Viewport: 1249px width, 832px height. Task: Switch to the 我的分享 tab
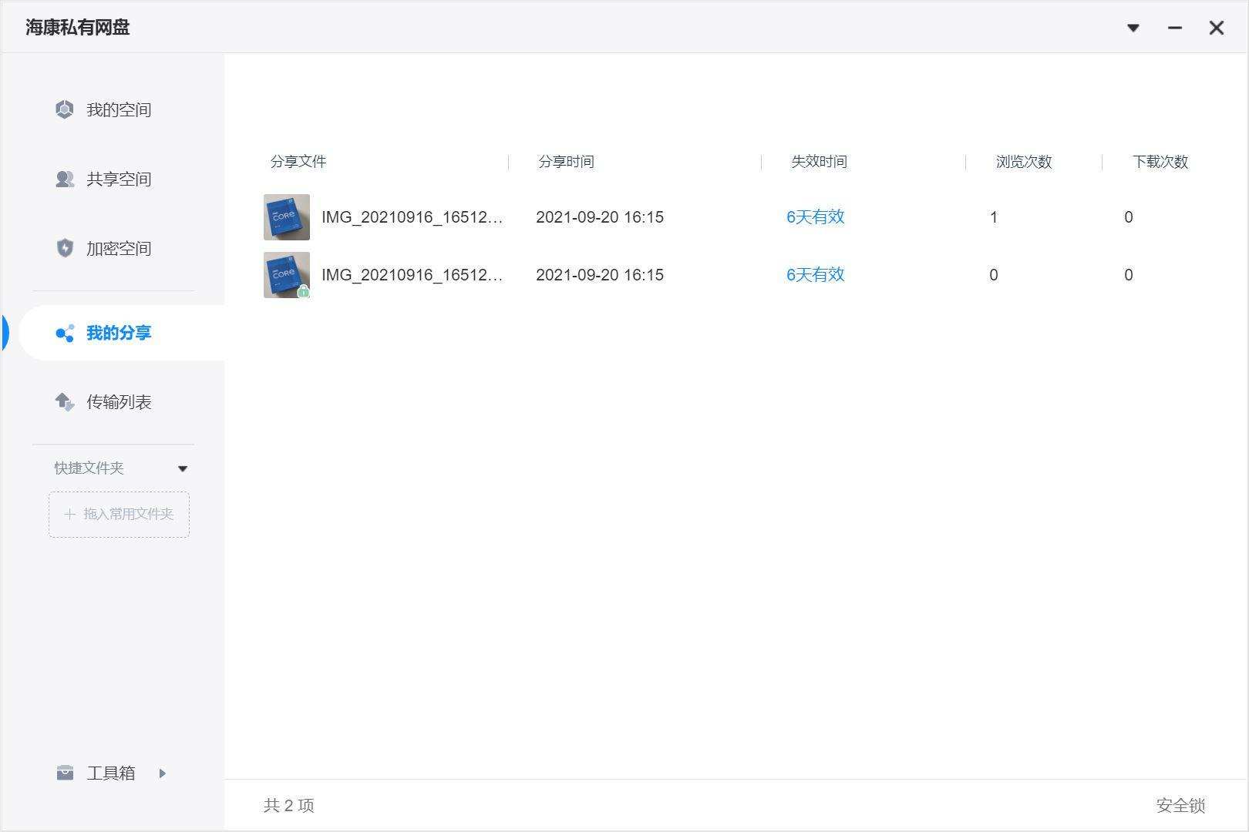pos(120,333)
